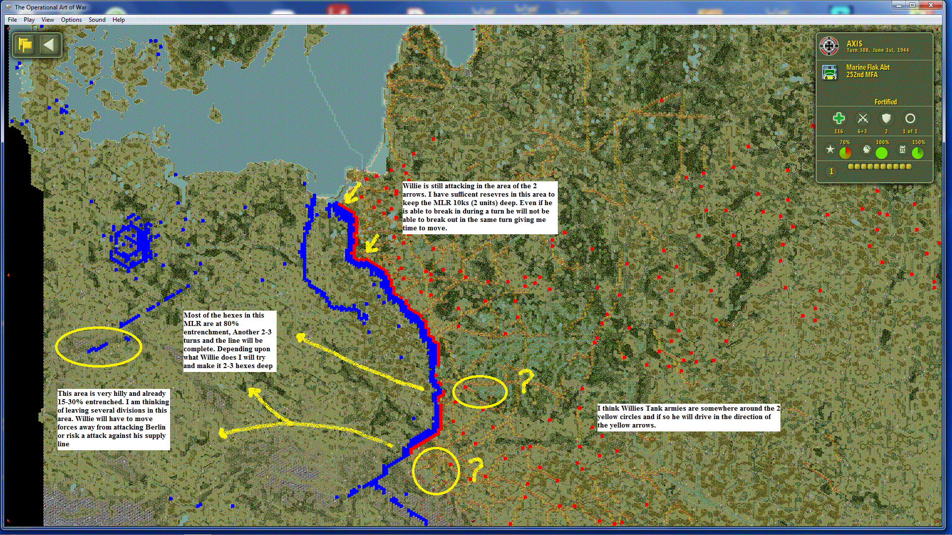Click the fist readiness icon

(x=867, y=149)
